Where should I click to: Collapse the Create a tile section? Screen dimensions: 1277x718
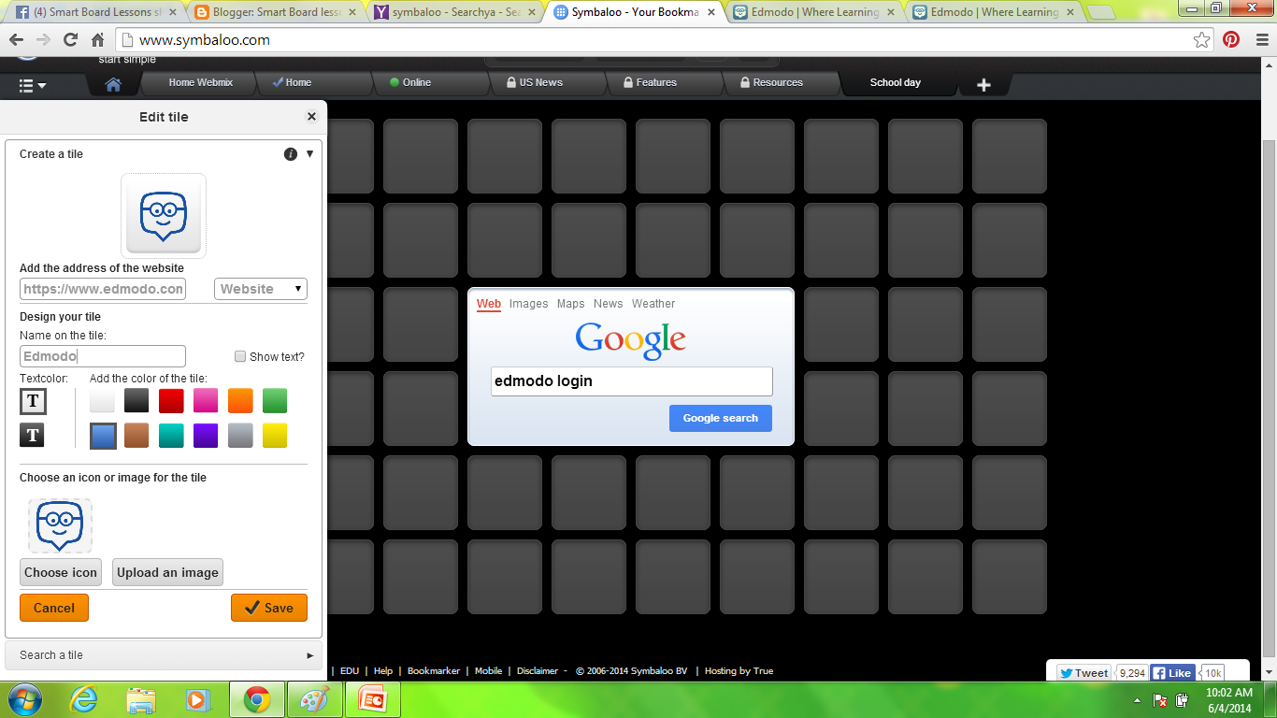click(x=309, y=154)
